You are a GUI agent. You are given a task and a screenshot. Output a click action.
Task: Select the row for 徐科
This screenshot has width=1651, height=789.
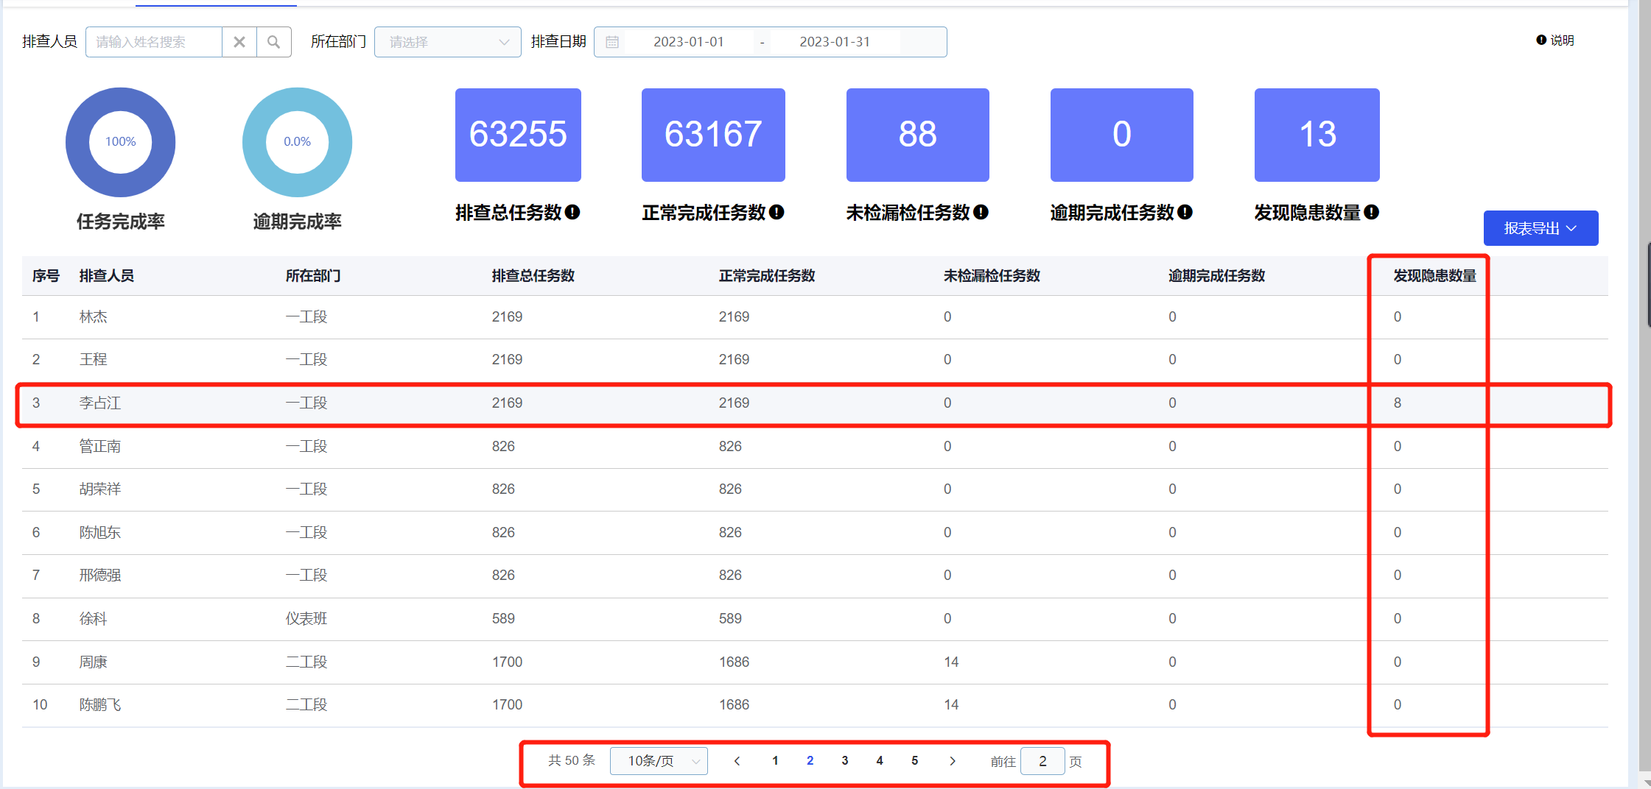(815, 619)
